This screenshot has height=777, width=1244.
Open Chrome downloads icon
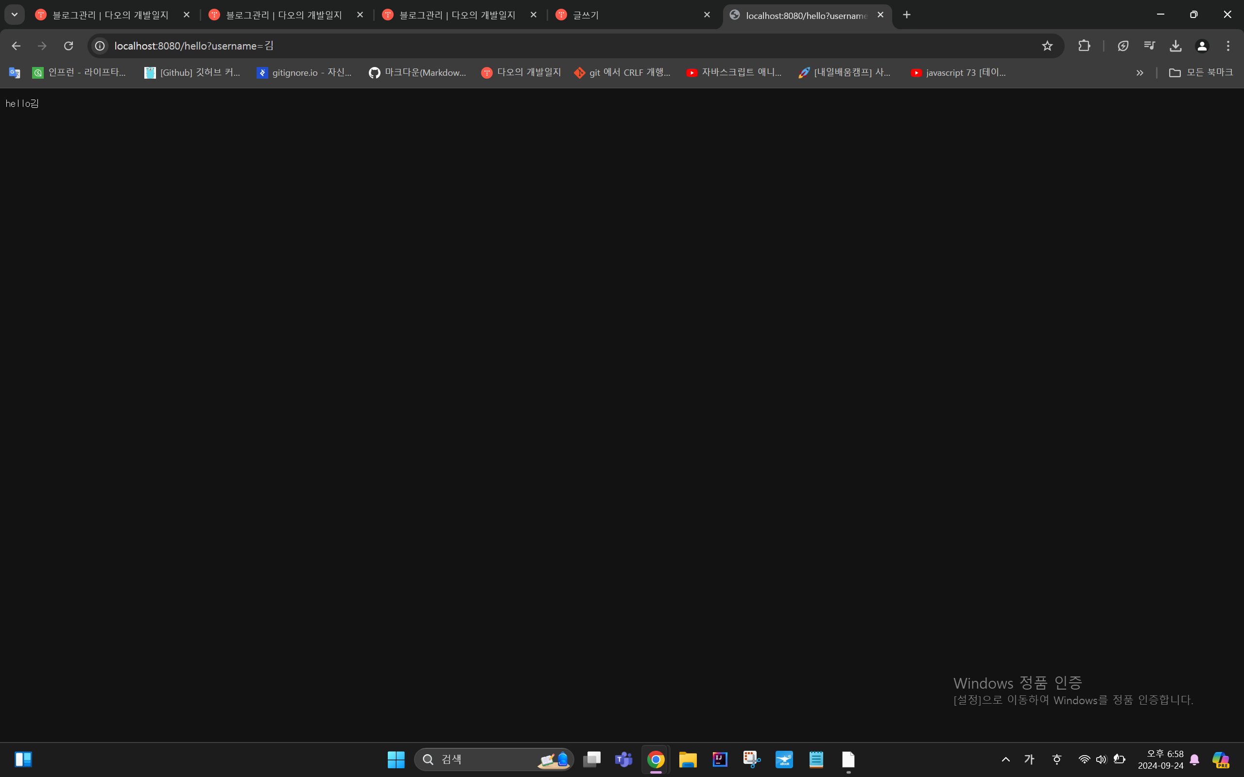(x=1175, y=46)
